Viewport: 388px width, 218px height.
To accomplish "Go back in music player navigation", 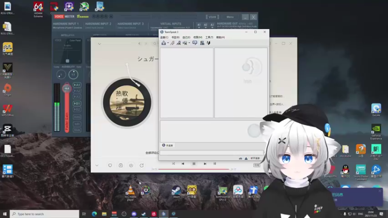I will tap(139, 44).
